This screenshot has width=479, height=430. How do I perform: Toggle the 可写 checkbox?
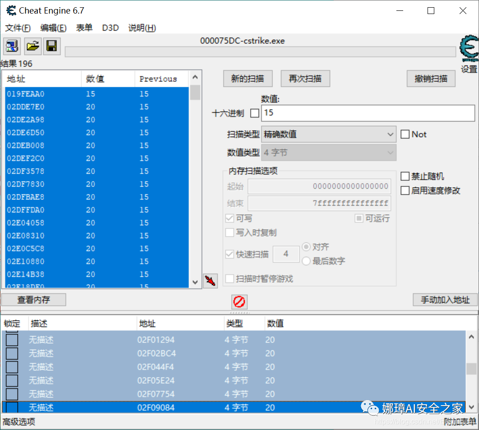pyautogui.click(x=230, y=218)
